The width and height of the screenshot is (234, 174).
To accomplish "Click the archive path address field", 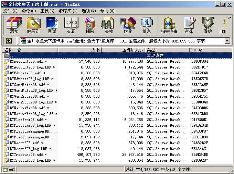I will (123, 41).
